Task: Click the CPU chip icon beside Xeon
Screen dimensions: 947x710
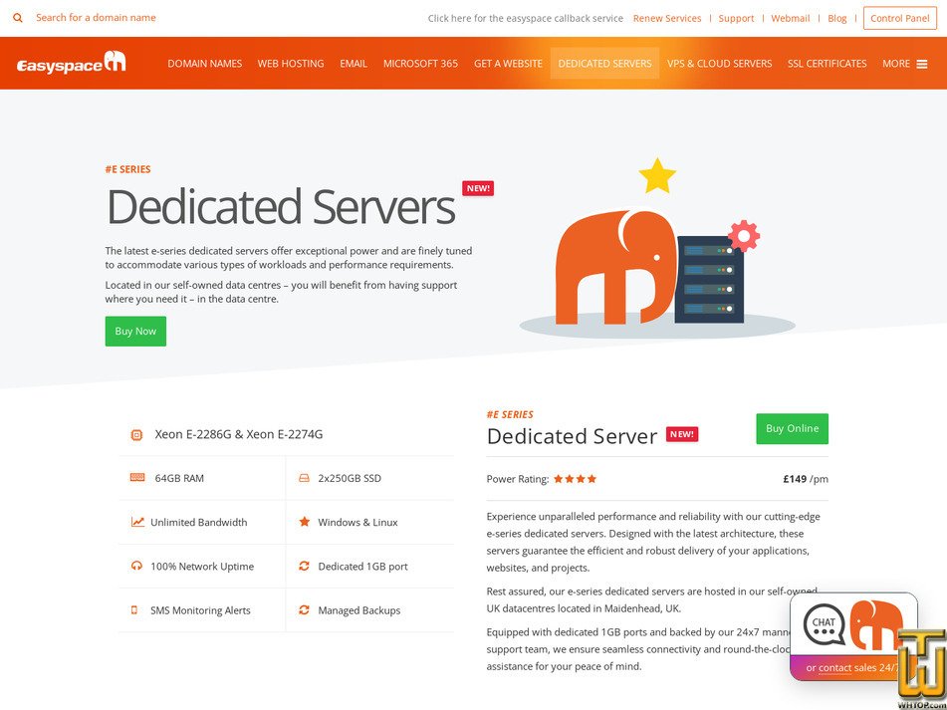Action: coord(136,435)
